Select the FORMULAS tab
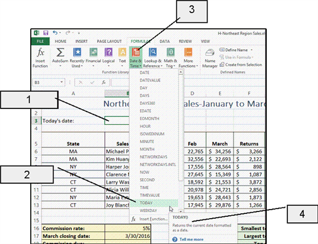 point(141,42)
